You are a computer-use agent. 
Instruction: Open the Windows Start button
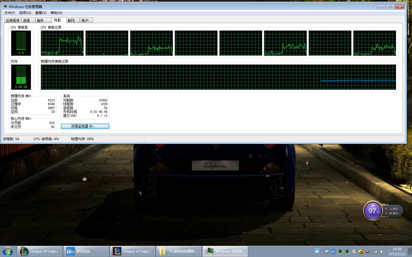(x=8, y=252)
